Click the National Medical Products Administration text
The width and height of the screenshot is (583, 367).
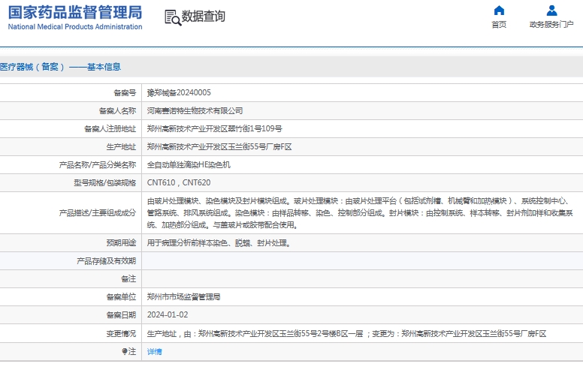tap(75, 27)
